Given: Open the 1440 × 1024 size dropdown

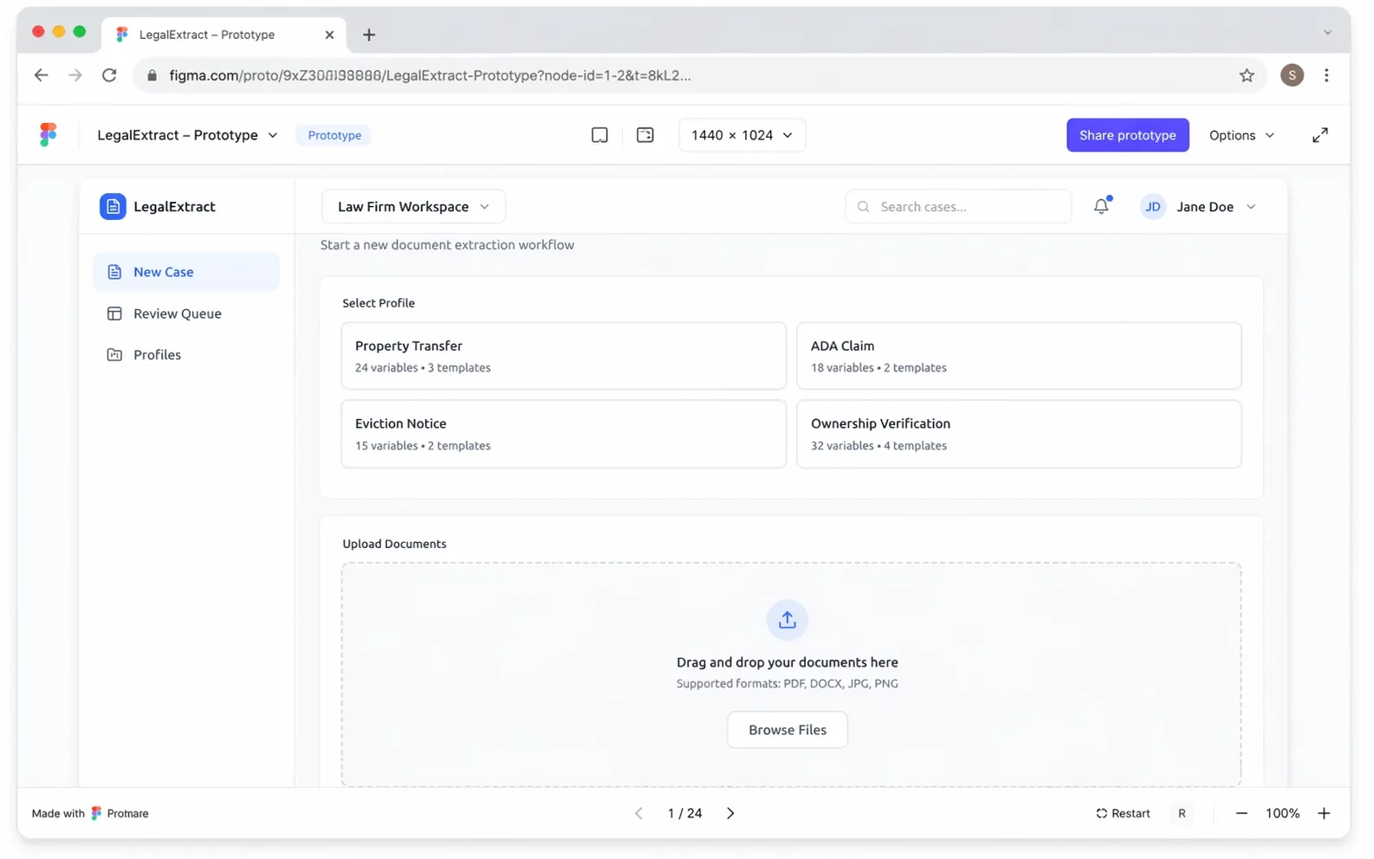Looking at the screenshot, I should [x=742, y=135].
